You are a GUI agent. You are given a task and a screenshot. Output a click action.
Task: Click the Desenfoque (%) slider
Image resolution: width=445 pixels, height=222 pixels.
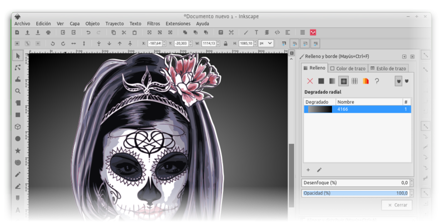[355, 183]
